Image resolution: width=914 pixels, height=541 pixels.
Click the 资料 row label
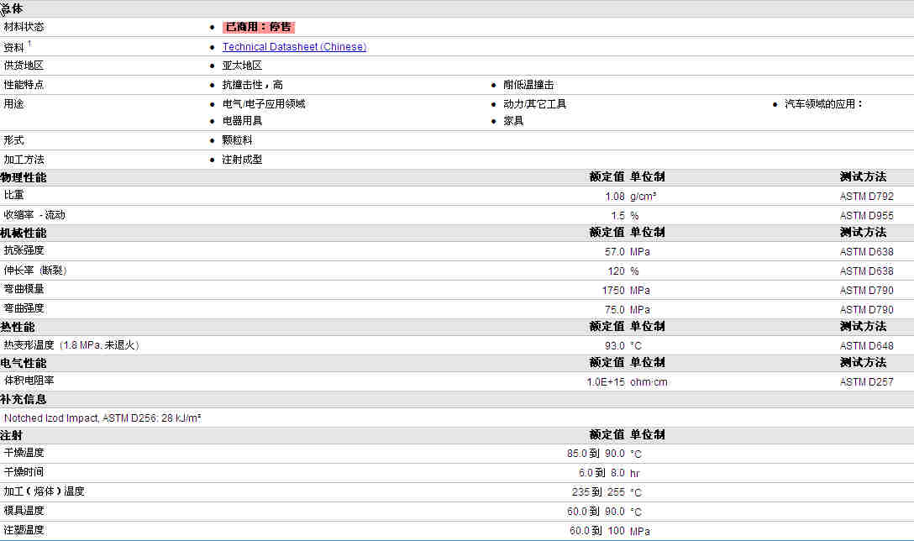14,47
